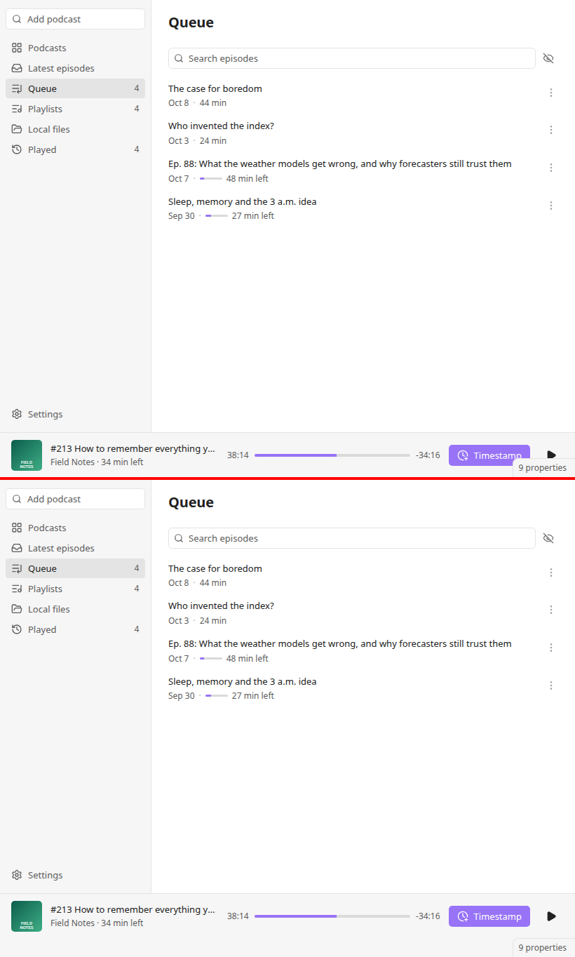The image size is (575, 957).
Task: Toggle the crossed-eye icon in the upper view
Action: (x=548, y=58)
